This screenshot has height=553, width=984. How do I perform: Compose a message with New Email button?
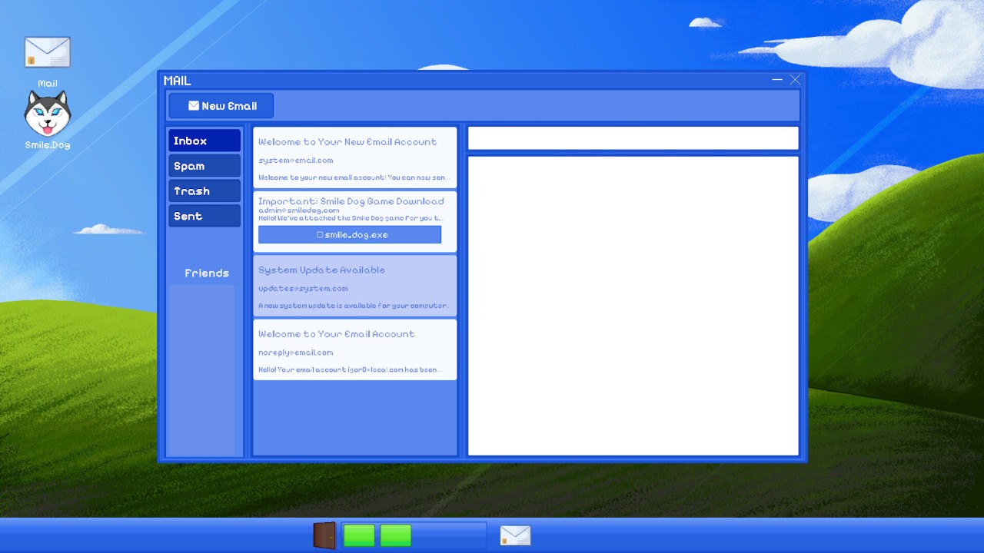point(221,106)
